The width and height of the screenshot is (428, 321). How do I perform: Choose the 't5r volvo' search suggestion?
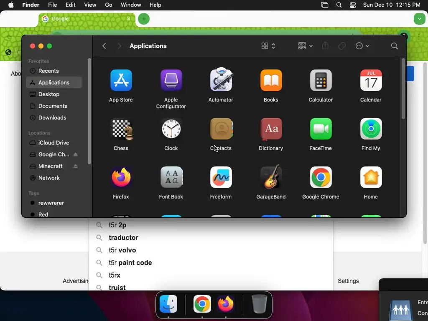click(211, 250)
